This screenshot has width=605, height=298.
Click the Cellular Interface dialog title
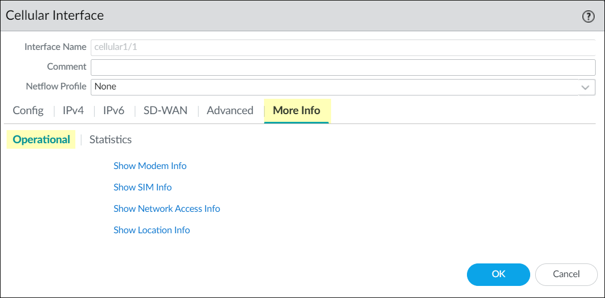coord(54,15)
